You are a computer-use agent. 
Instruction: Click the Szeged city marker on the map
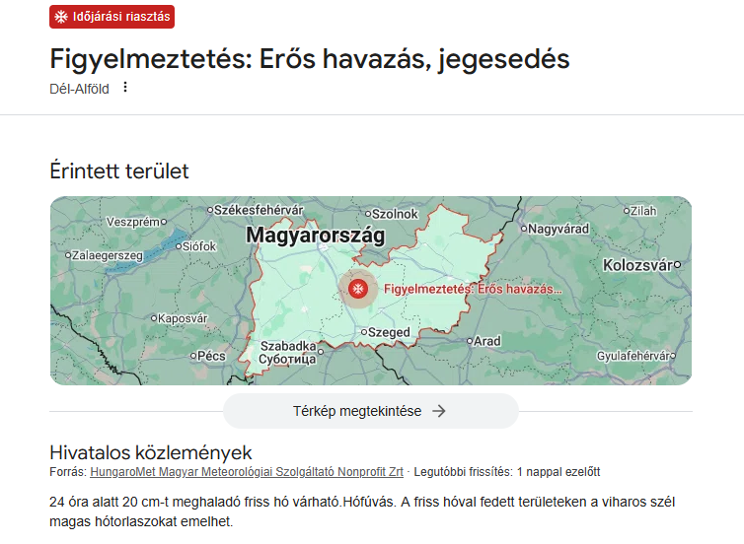pyautogui.click(x=362, y=332)
